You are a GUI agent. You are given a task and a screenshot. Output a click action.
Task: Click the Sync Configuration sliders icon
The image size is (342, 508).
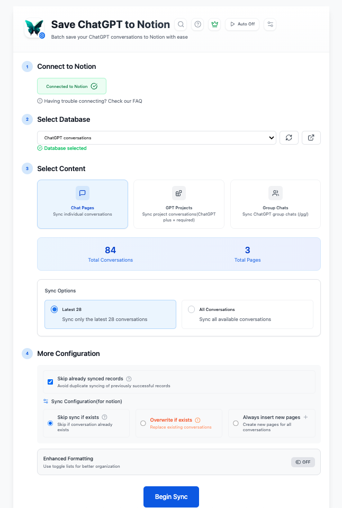46,402
